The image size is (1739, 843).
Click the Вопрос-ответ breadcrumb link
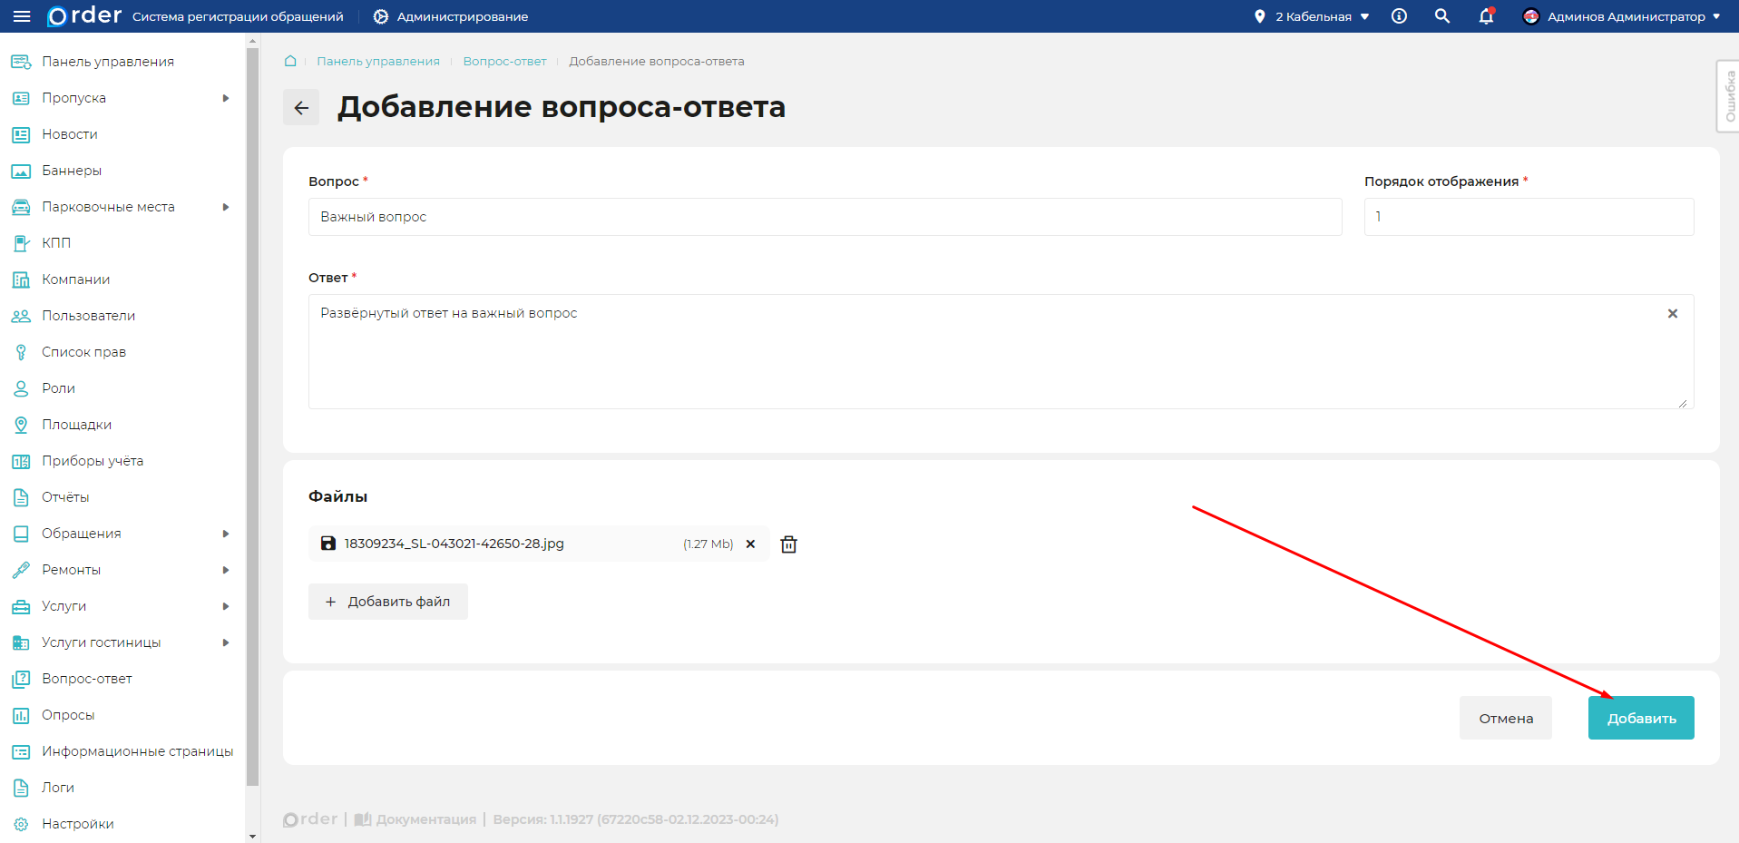(x=504, y=61)
